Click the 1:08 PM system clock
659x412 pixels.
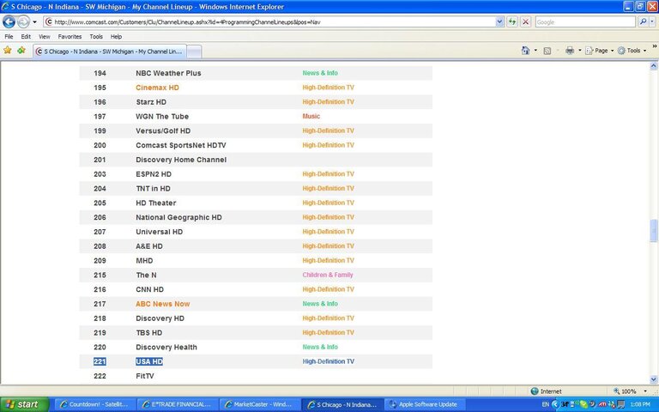(640, 404)
